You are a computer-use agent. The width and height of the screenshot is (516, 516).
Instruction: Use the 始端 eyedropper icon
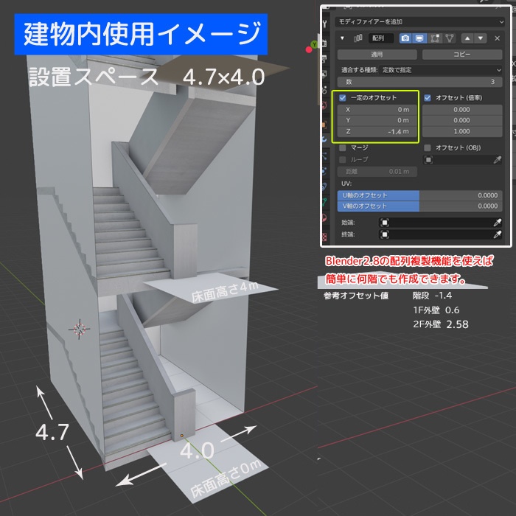coord(498,223)
